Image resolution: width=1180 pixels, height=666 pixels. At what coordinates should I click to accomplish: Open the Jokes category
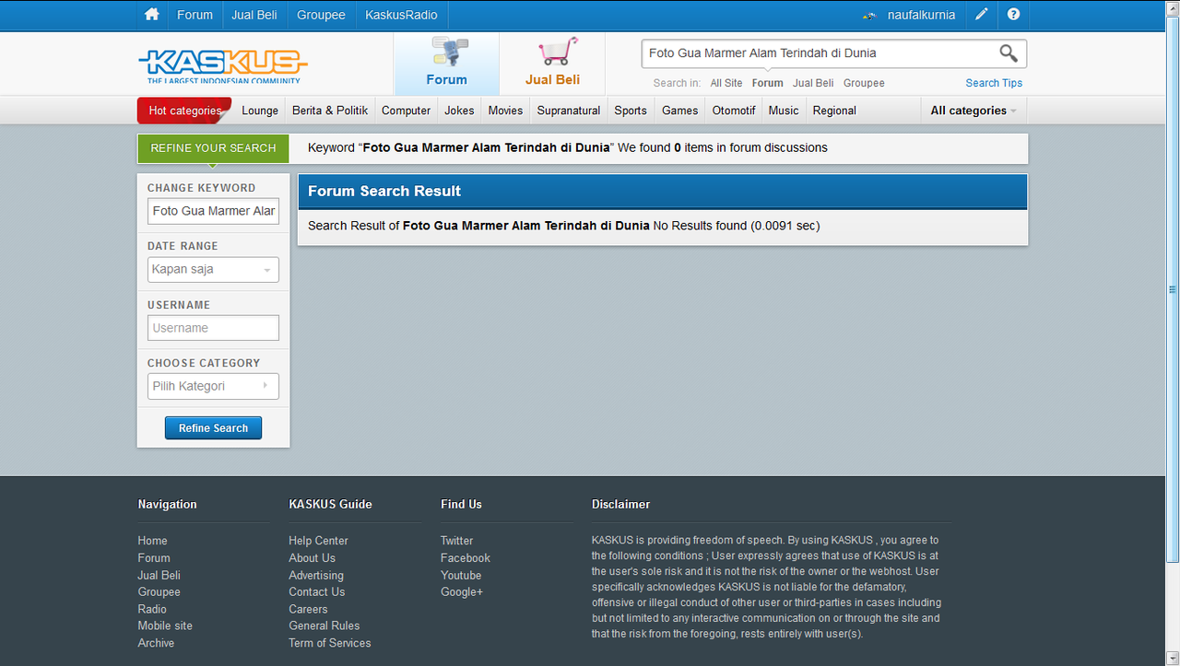point(459,111)
